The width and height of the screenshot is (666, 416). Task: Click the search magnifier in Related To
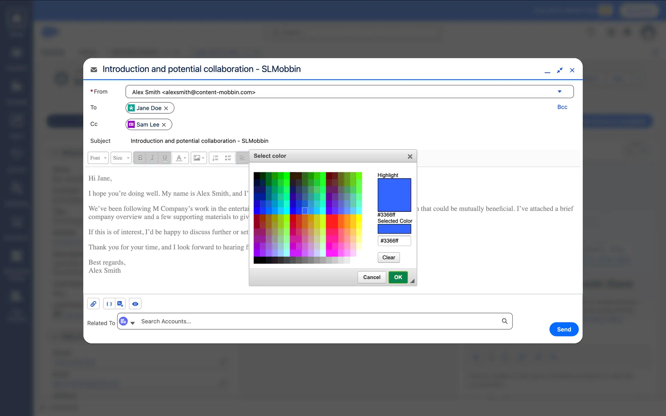[505, 321]
